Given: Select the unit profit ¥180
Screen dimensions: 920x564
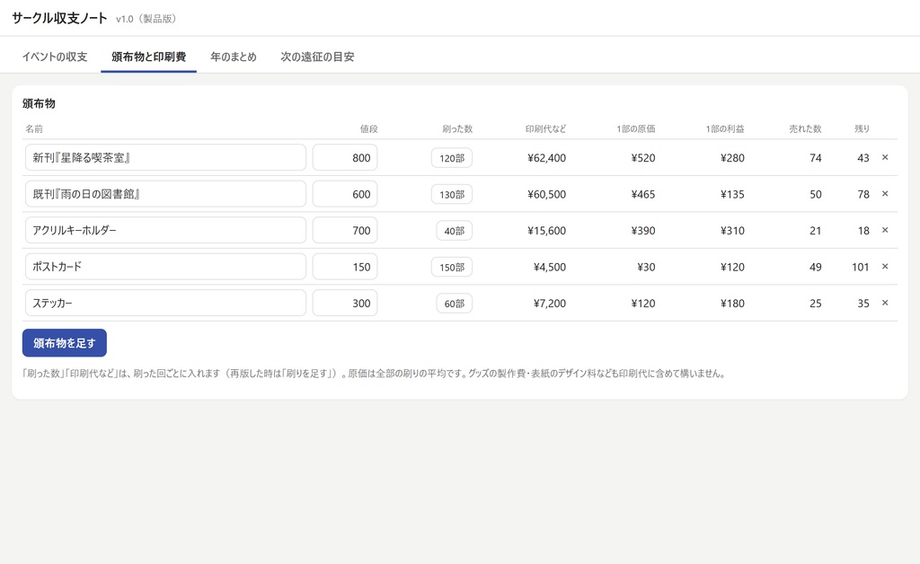Looking at the screenshot, I should click(x=732, y=304).
